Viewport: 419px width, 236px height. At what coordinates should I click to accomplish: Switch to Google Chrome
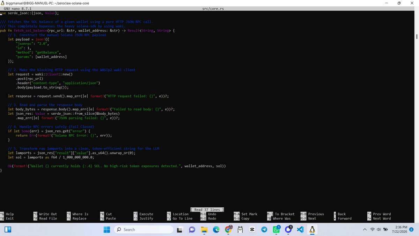point(228,229)
